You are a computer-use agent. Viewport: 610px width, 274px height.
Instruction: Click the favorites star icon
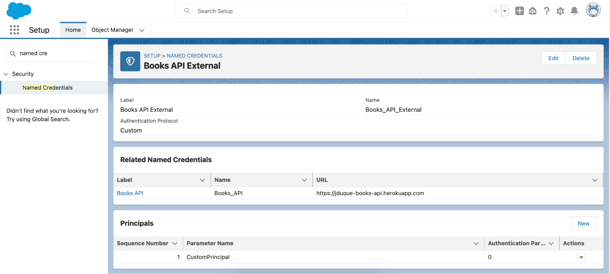496,11
